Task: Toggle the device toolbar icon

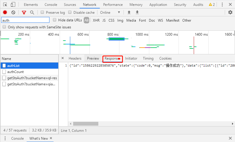Action: click(13, 5)
